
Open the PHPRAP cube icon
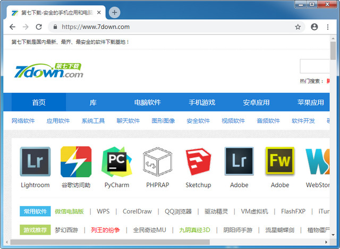tap(157, 162)
